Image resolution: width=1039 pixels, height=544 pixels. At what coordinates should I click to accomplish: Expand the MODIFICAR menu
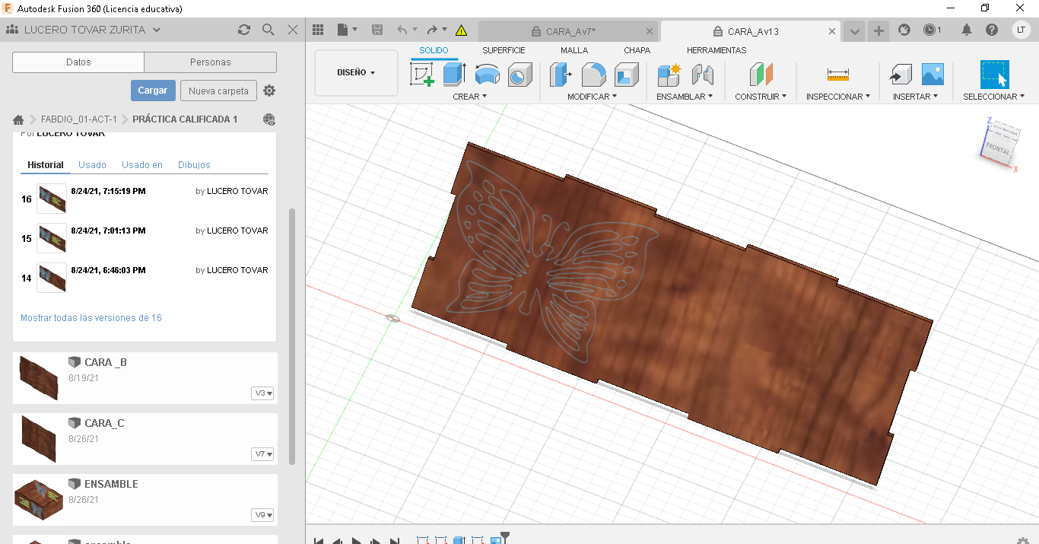pos(592,97)
